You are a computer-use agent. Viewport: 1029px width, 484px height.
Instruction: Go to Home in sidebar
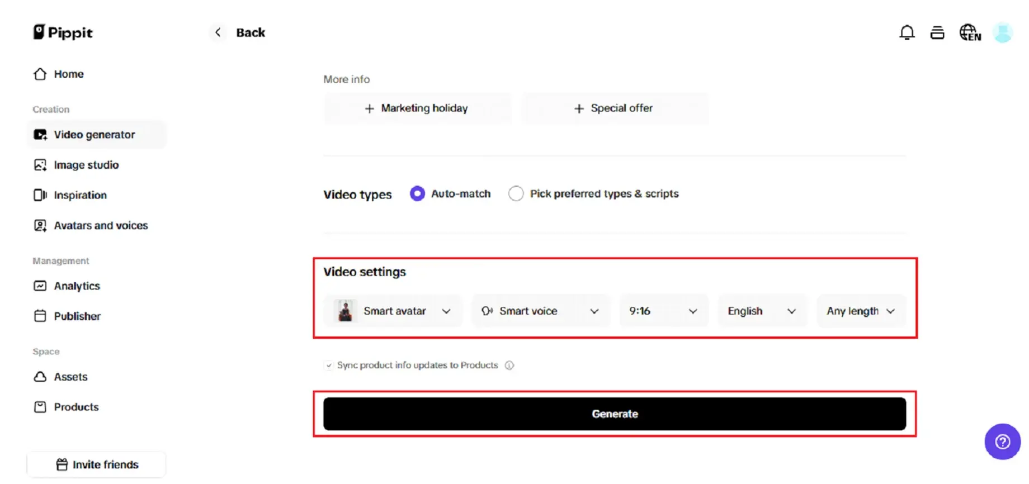click(x=96, y=74)
